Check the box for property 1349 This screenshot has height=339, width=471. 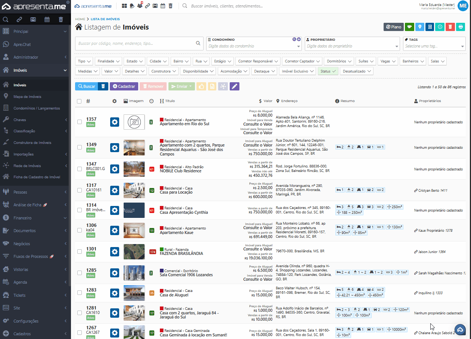[x=80, y=147]
